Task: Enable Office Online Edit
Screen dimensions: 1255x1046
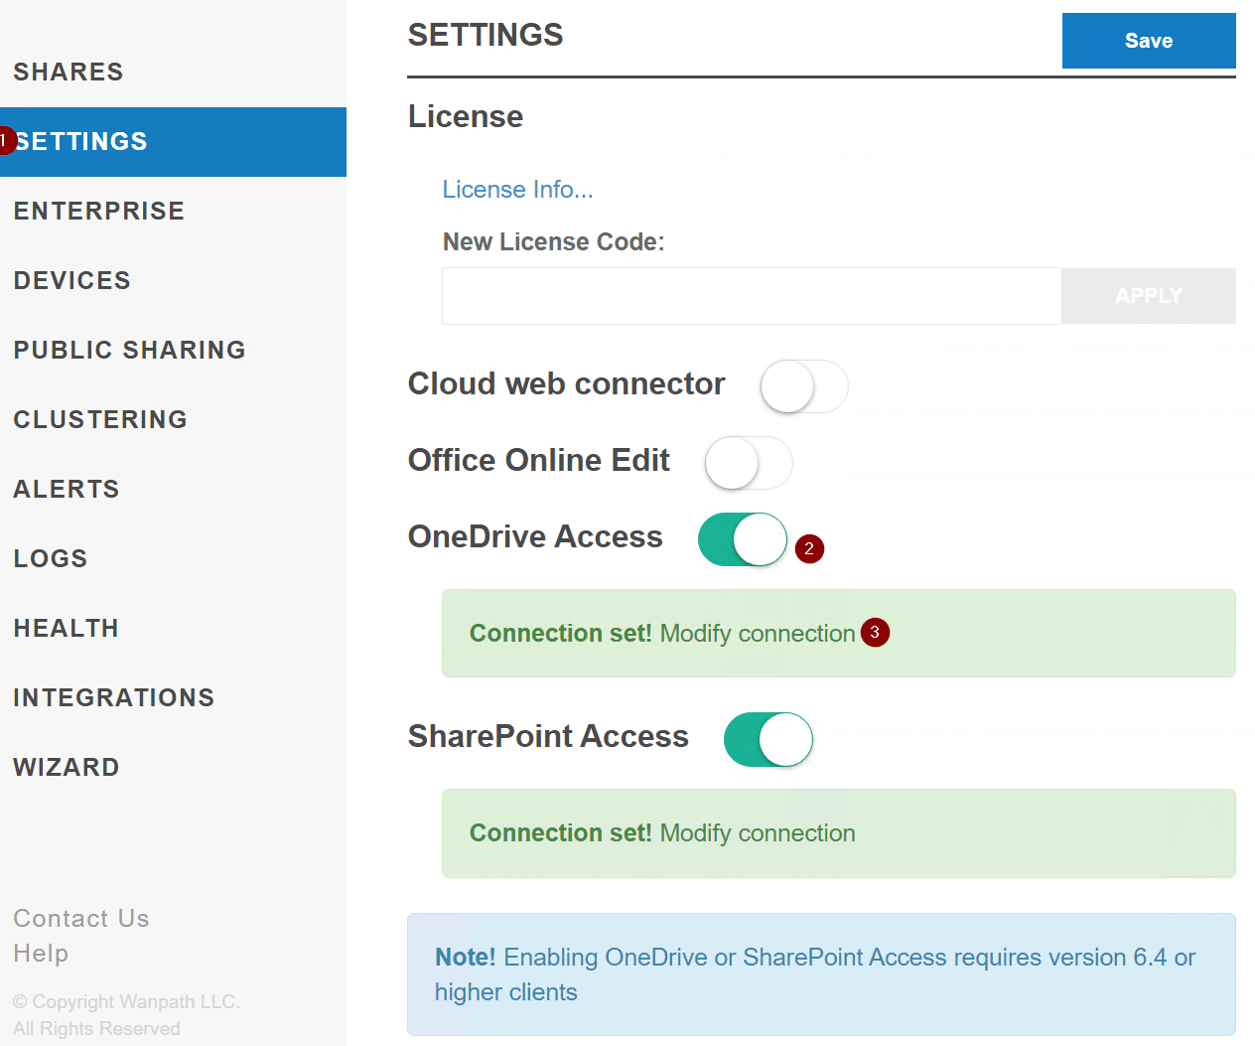Action: tap(748, 463)
